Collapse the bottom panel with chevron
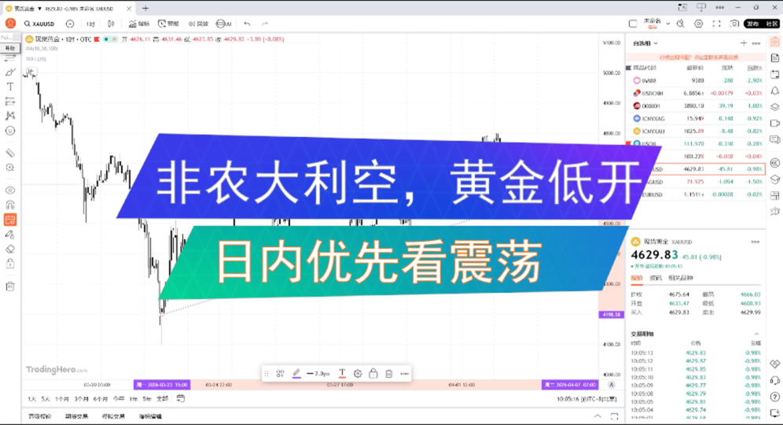 click(597, 416)
